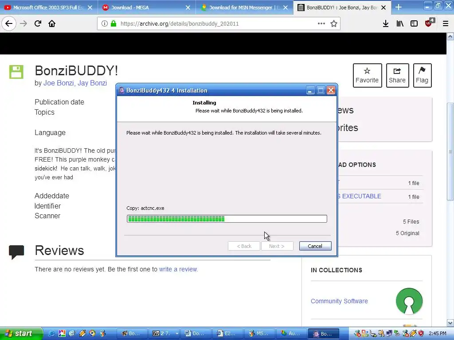
Task: Click page scrollbar down arrow
Action: (x=450, y=323)
